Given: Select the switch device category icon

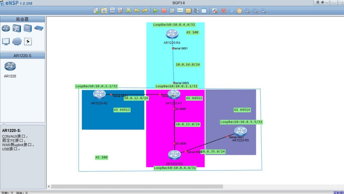Looking at the screenshot, I should click(x=17, y=28).
